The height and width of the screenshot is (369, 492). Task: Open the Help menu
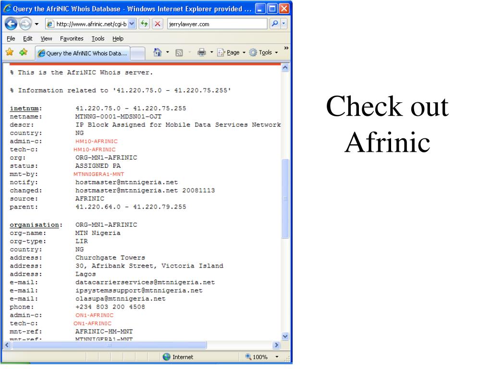[x=118, y=38]
